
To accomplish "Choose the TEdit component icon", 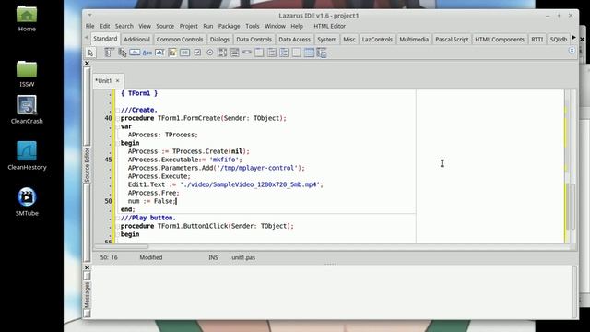I will (x=159, y=53).
